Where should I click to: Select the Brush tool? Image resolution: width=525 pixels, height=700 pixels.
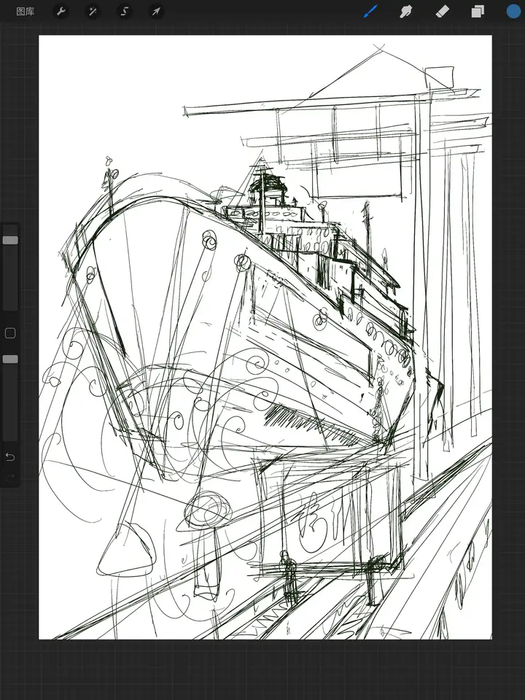click(x=370, y=12)
